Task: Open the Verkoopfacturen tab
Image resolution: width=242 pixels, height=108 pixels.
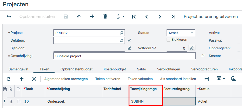Action: 204,69
